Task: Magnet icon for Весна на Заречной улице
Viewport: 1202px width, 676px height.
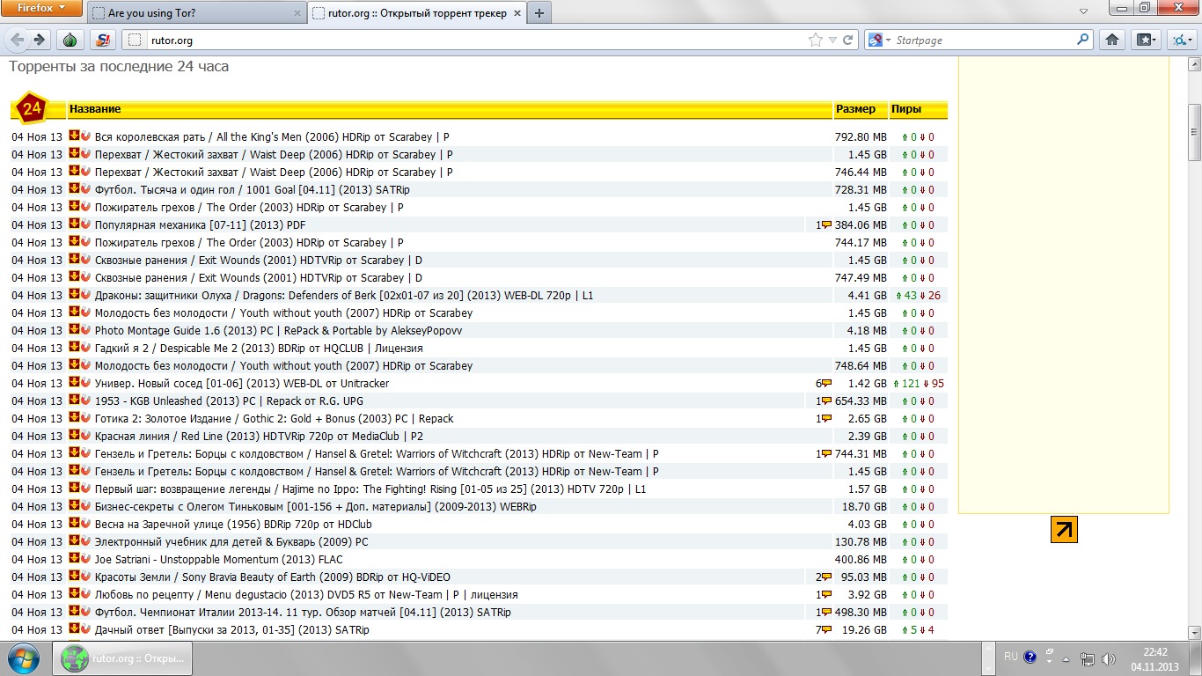Action: point(86,524)
